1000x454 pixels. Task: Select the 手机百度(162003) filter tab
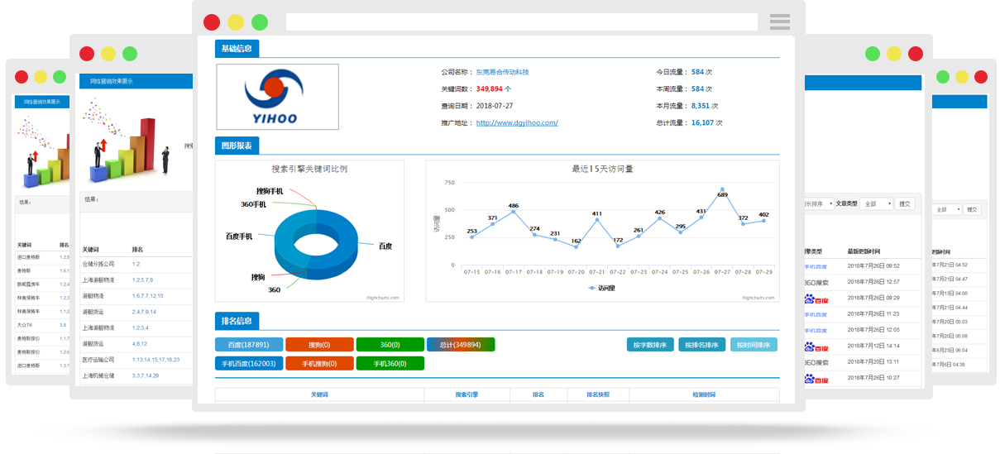[249, 363]
